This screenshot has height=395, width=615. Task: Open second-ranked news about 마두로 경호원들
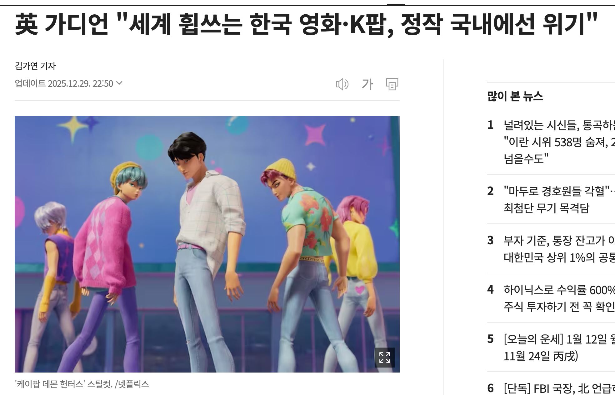click(x=559, y=199)
